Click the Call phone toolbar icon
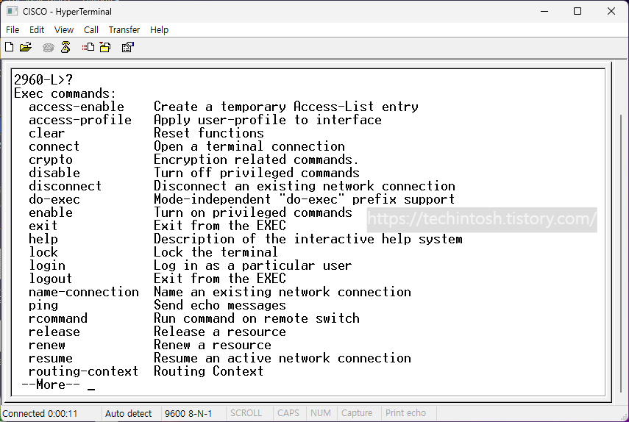 tap(48, 48)
